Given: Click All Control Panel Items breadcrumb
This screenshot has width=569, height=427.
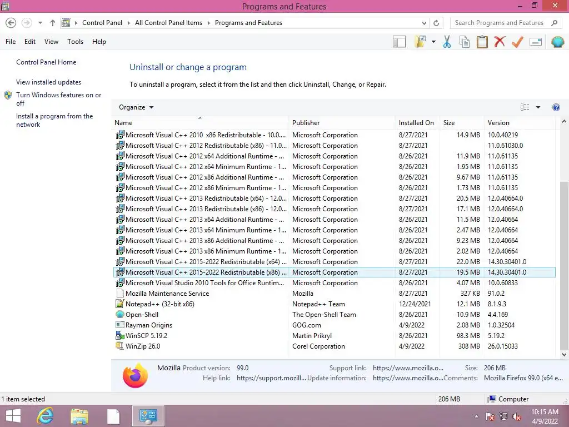Looking at the screenshot, I should 168,23.
